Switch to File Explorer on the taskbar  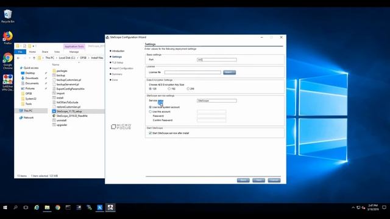(x=47, y=207)
